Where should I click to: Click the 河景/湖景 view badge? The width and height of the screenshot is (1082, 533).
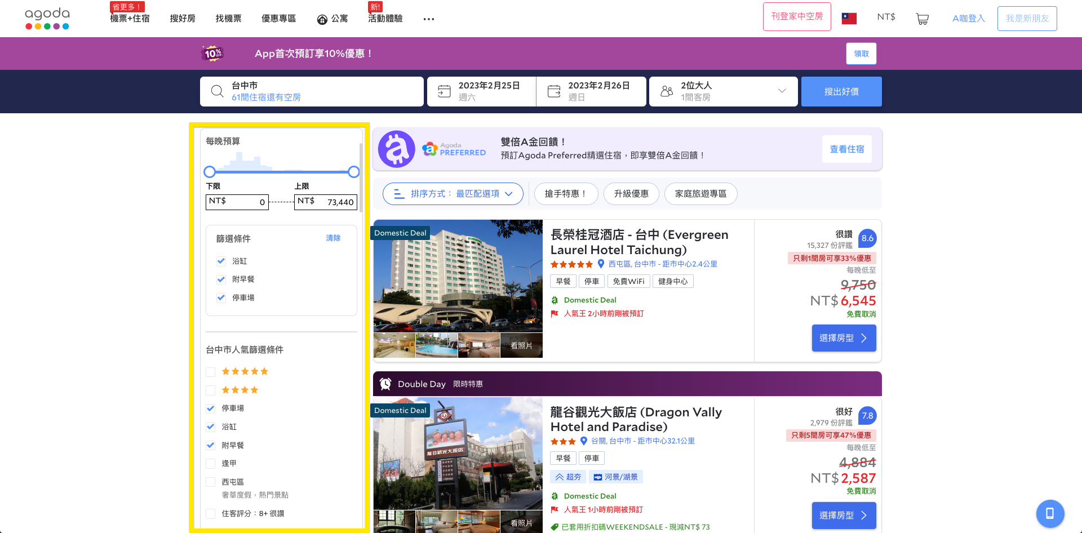[616, 477]
